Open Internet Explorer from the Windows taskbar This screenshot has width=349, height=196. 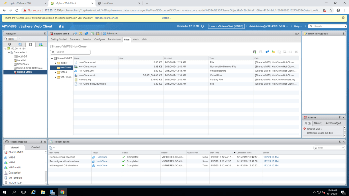(x=33, y=192)
